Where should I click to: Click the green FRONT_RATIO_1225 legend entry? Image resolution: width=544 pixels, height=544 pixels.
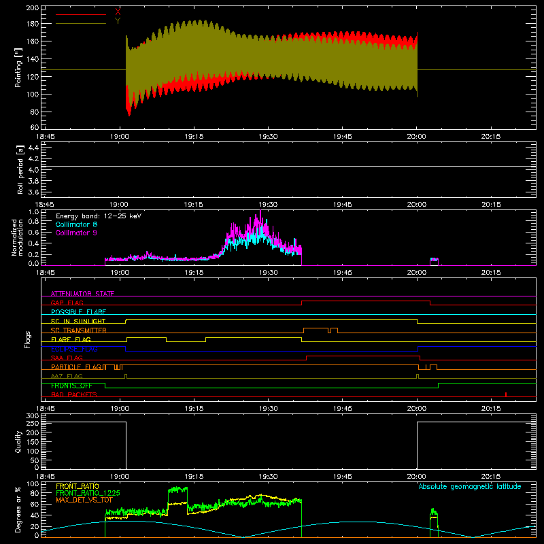click(x=88, y=493)
